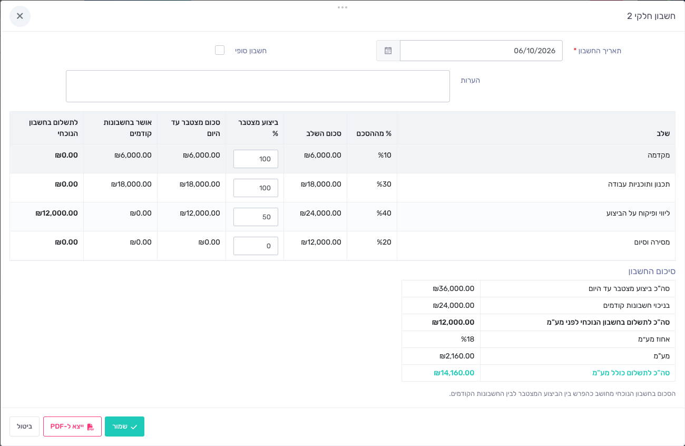This screenshot has height=446, width=685.
Task: Click the ₪36,000.00 cumulative total value
Action: pos(453,288)
